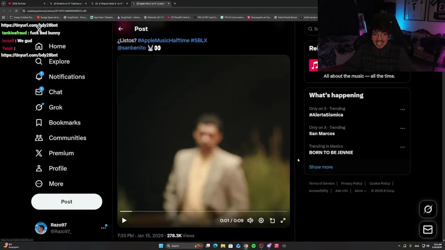Reload the page with the refresh icon
The width and height of the screenshot is (445, 250).
click(16, 11)
